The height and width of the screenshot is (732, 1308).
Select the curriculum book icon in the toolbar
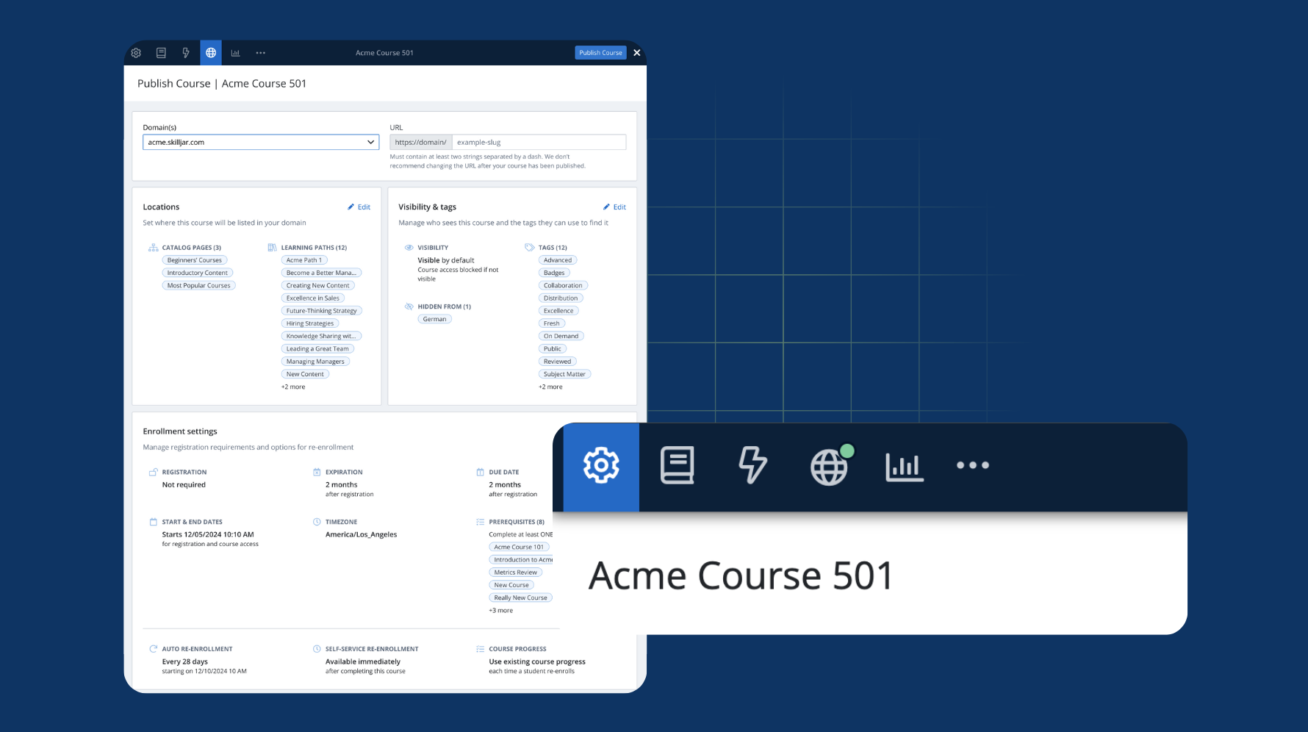[161, 52]
